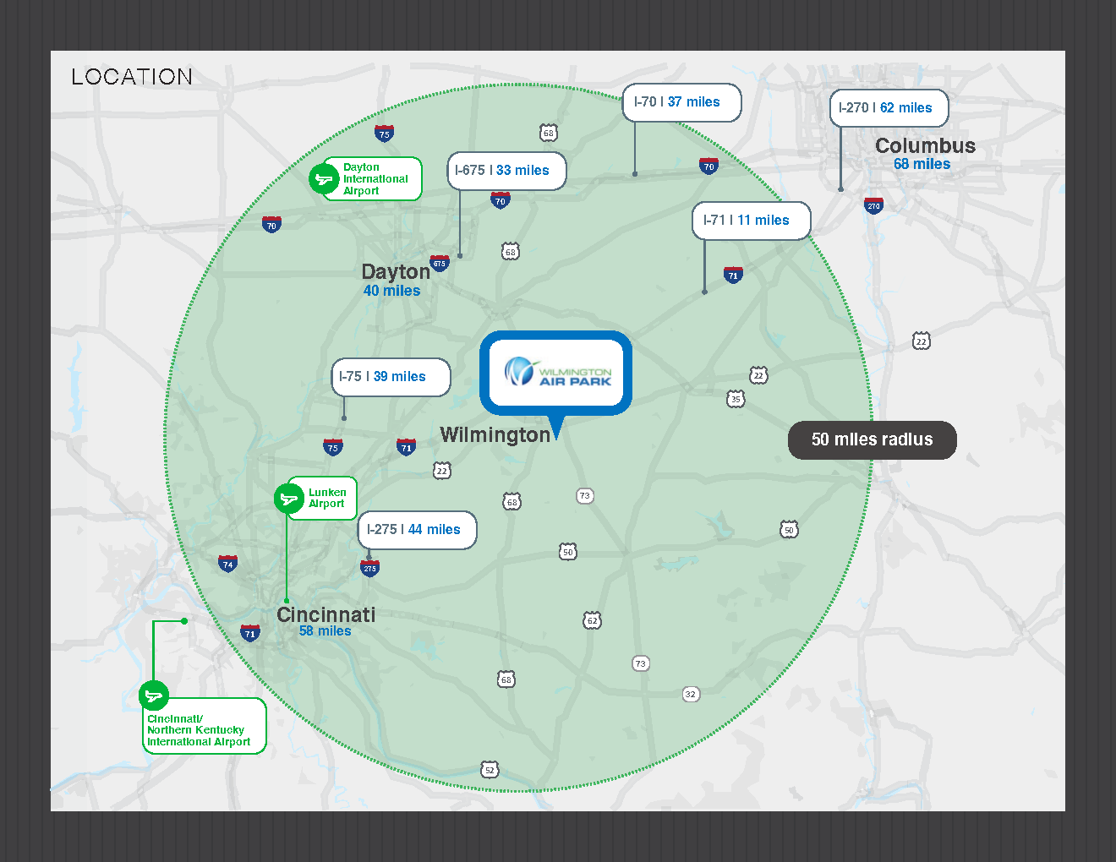Click the '50 miles radius' badge

point(873,440)
